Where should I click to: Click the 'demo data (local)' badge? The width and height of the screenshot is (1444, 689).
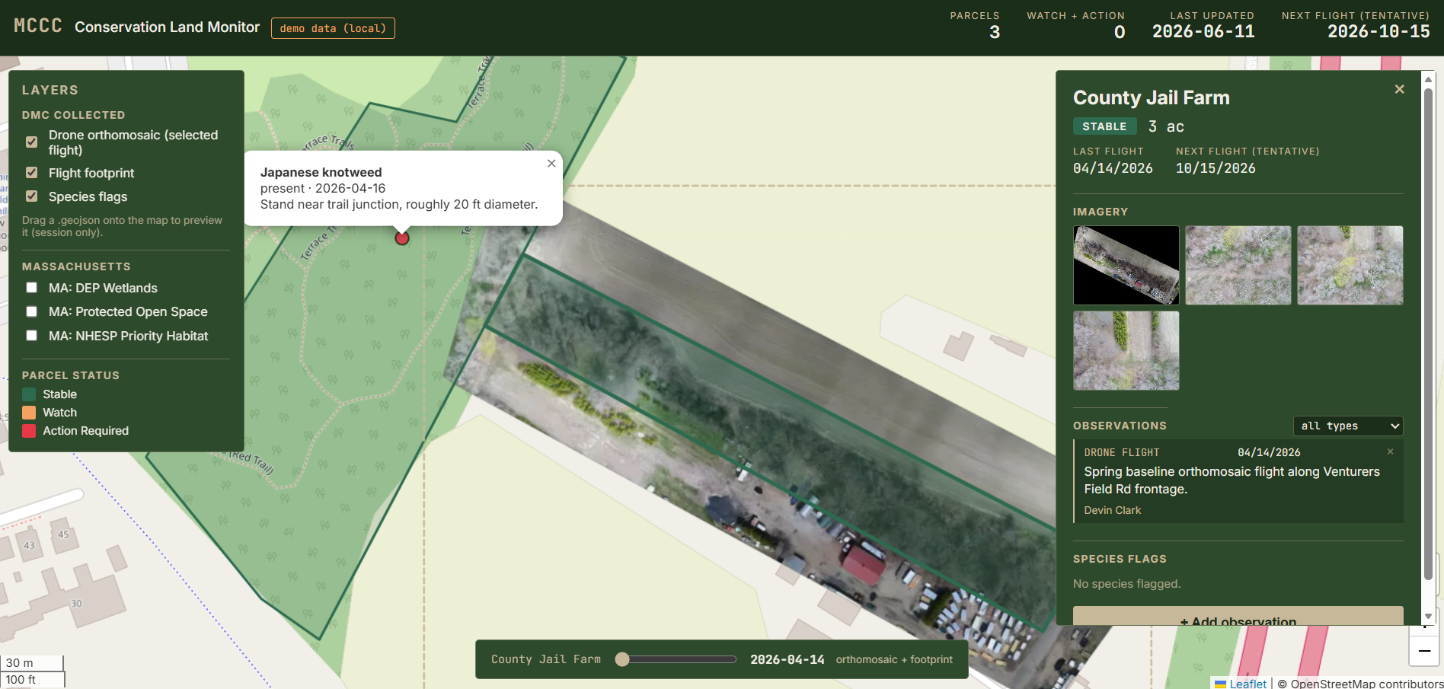pos(333,28)
